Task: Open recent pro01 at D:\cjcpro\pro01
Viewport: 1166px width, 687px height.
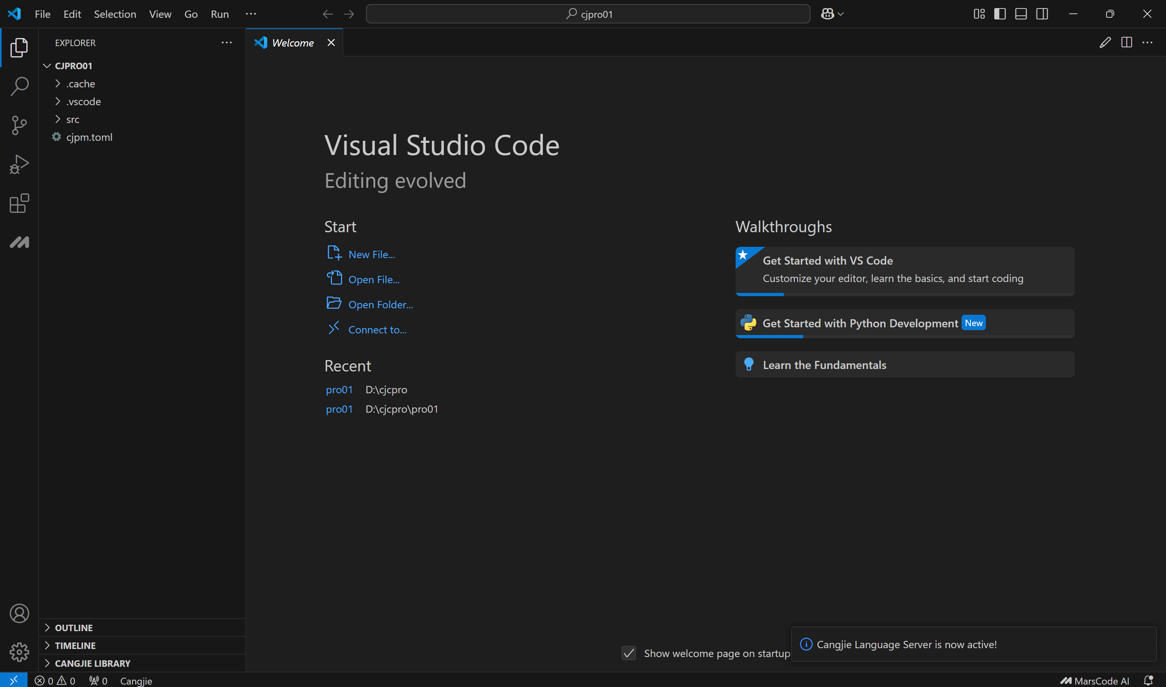Action: pos(339,409)
